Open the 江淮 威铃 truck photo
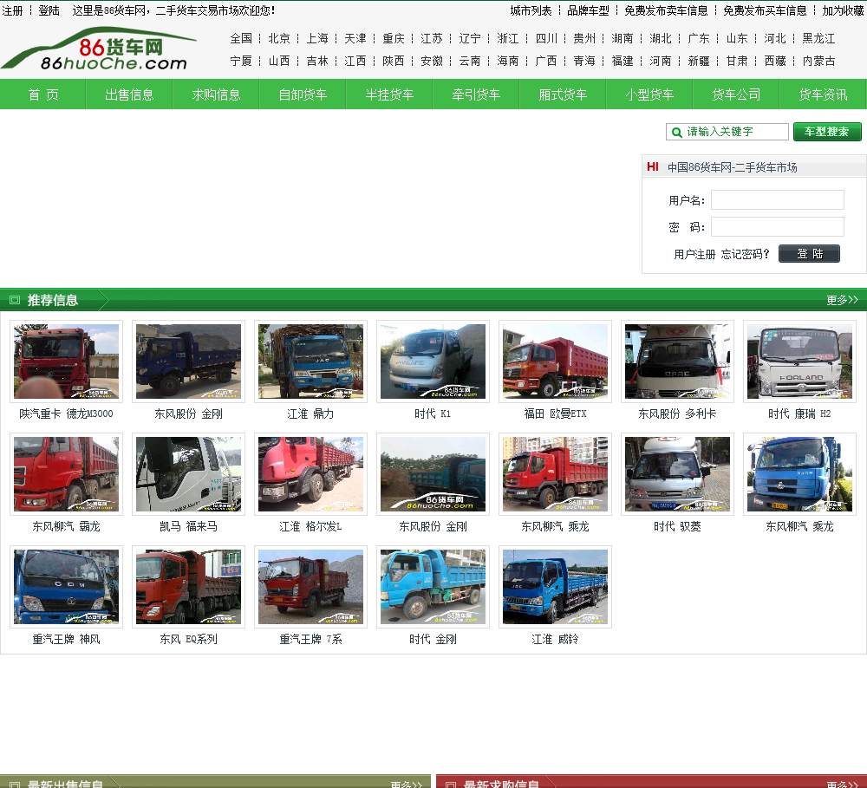867x788 pixels. click(555, 587)
